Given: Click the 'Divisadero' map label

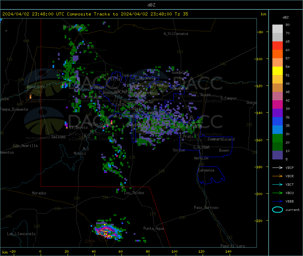Looking at the screenshot, I should point(73,27).
